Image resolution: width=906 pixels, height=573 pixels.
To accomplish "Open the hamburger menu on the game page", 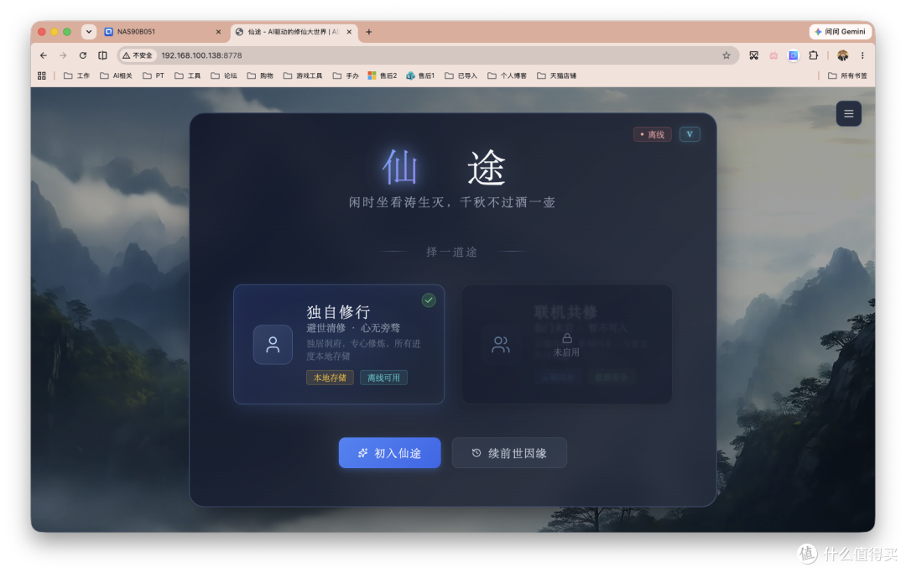I will [848, 114].
